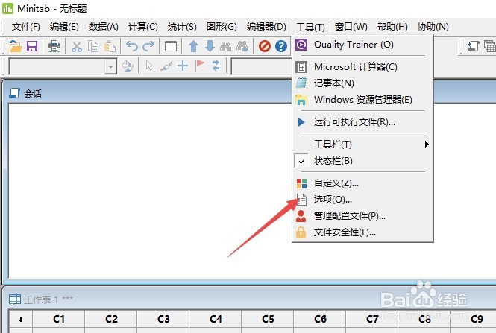Click inside the 会话 session text area

(150, 191)
